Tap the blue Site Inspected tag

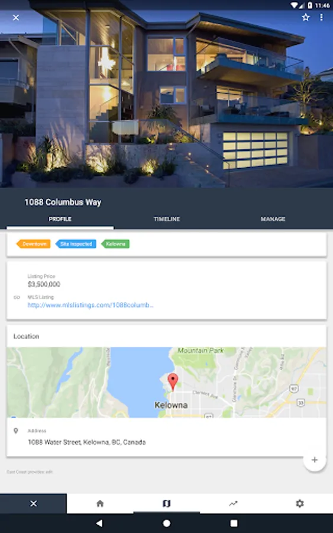[76, 244]
